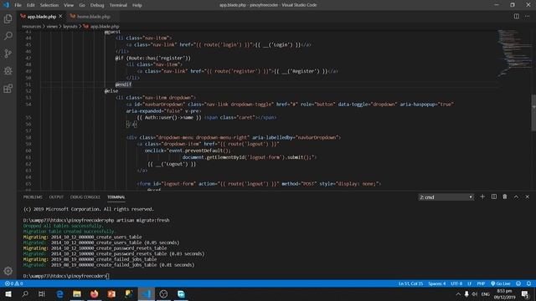Open the Debug view in activity bar
Image resolution: width=536 pixels, height=301 pixels.
[8, 70]
